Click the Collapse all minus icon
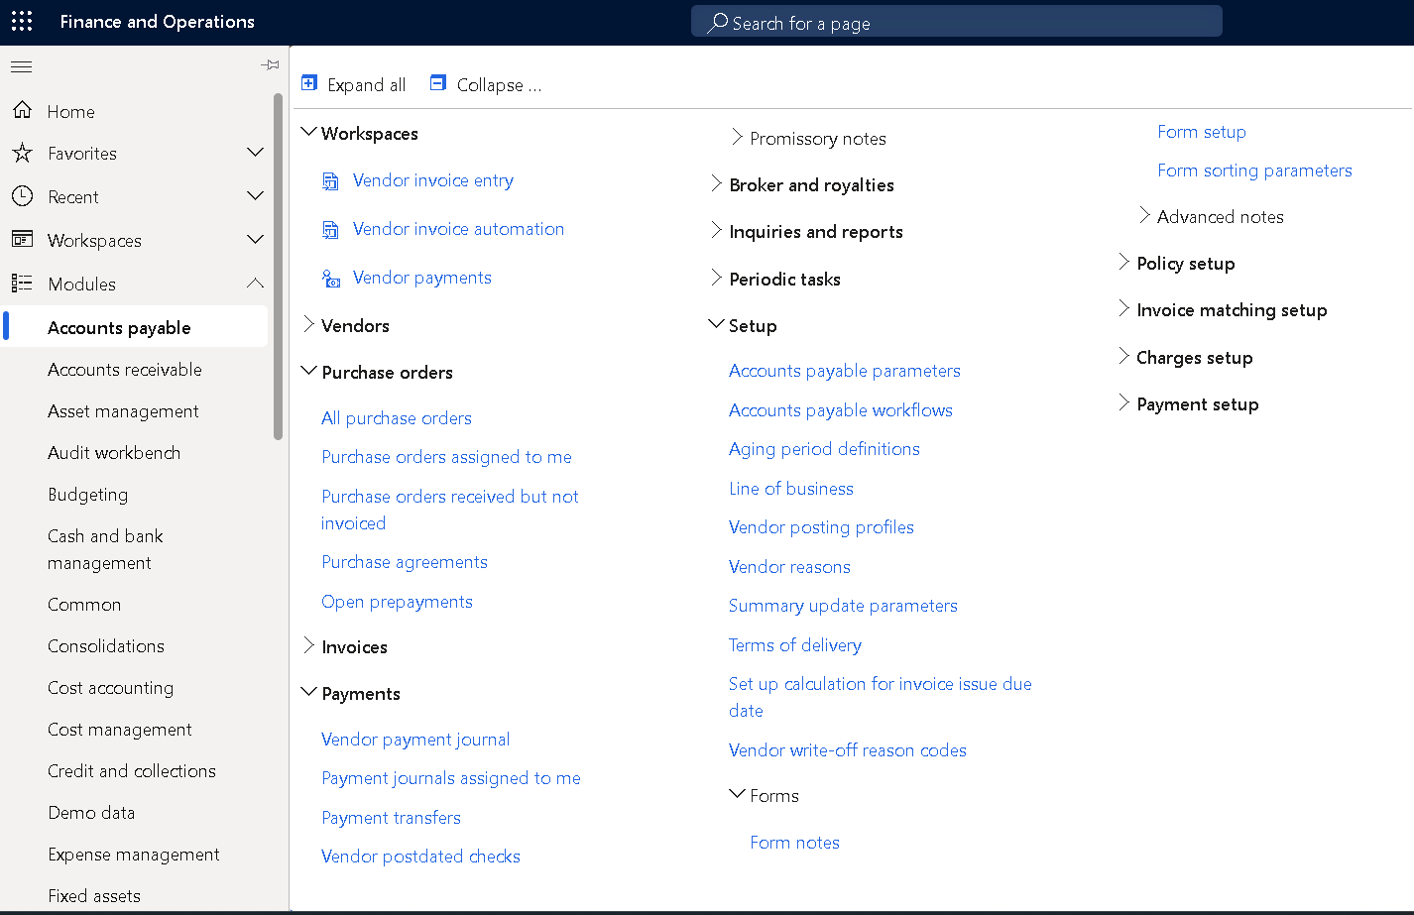Screen dimensions: 1414x915 (x=438, y=83)
